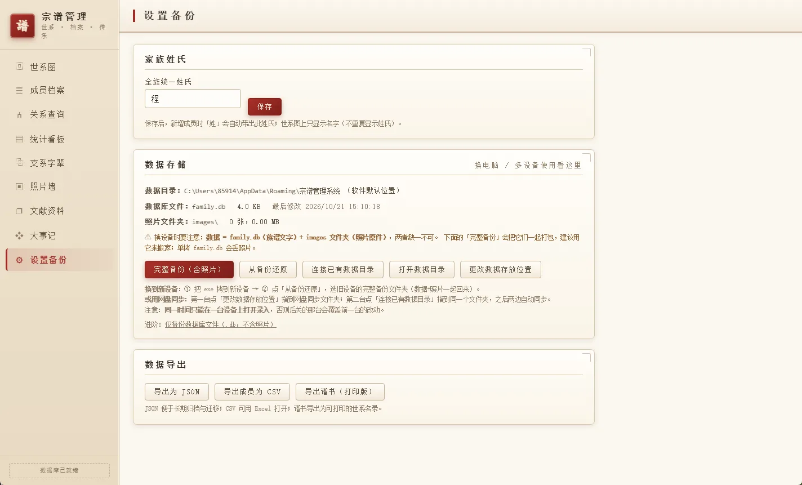Viewport: 802px width, 485px height.
Task: Switch to 统计看板 page
Action: (60, 139)
